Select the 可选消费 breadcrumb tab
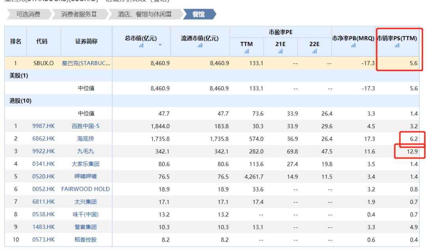 pos(28,15)
